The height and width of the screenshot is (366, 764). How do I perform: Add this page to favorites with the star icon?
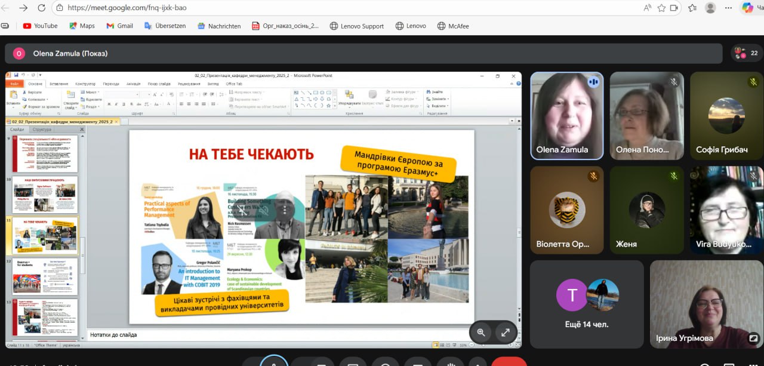pos(661,8)
